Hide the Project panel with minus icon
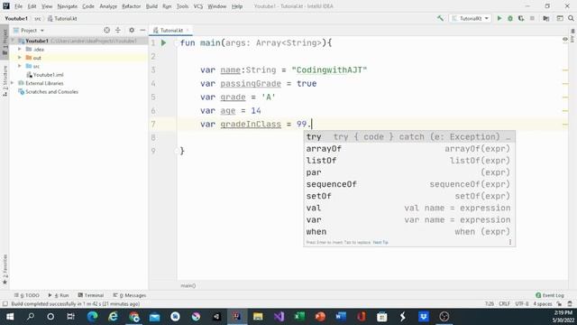This screenshot has height=325, width=577. tap(142, 30)
